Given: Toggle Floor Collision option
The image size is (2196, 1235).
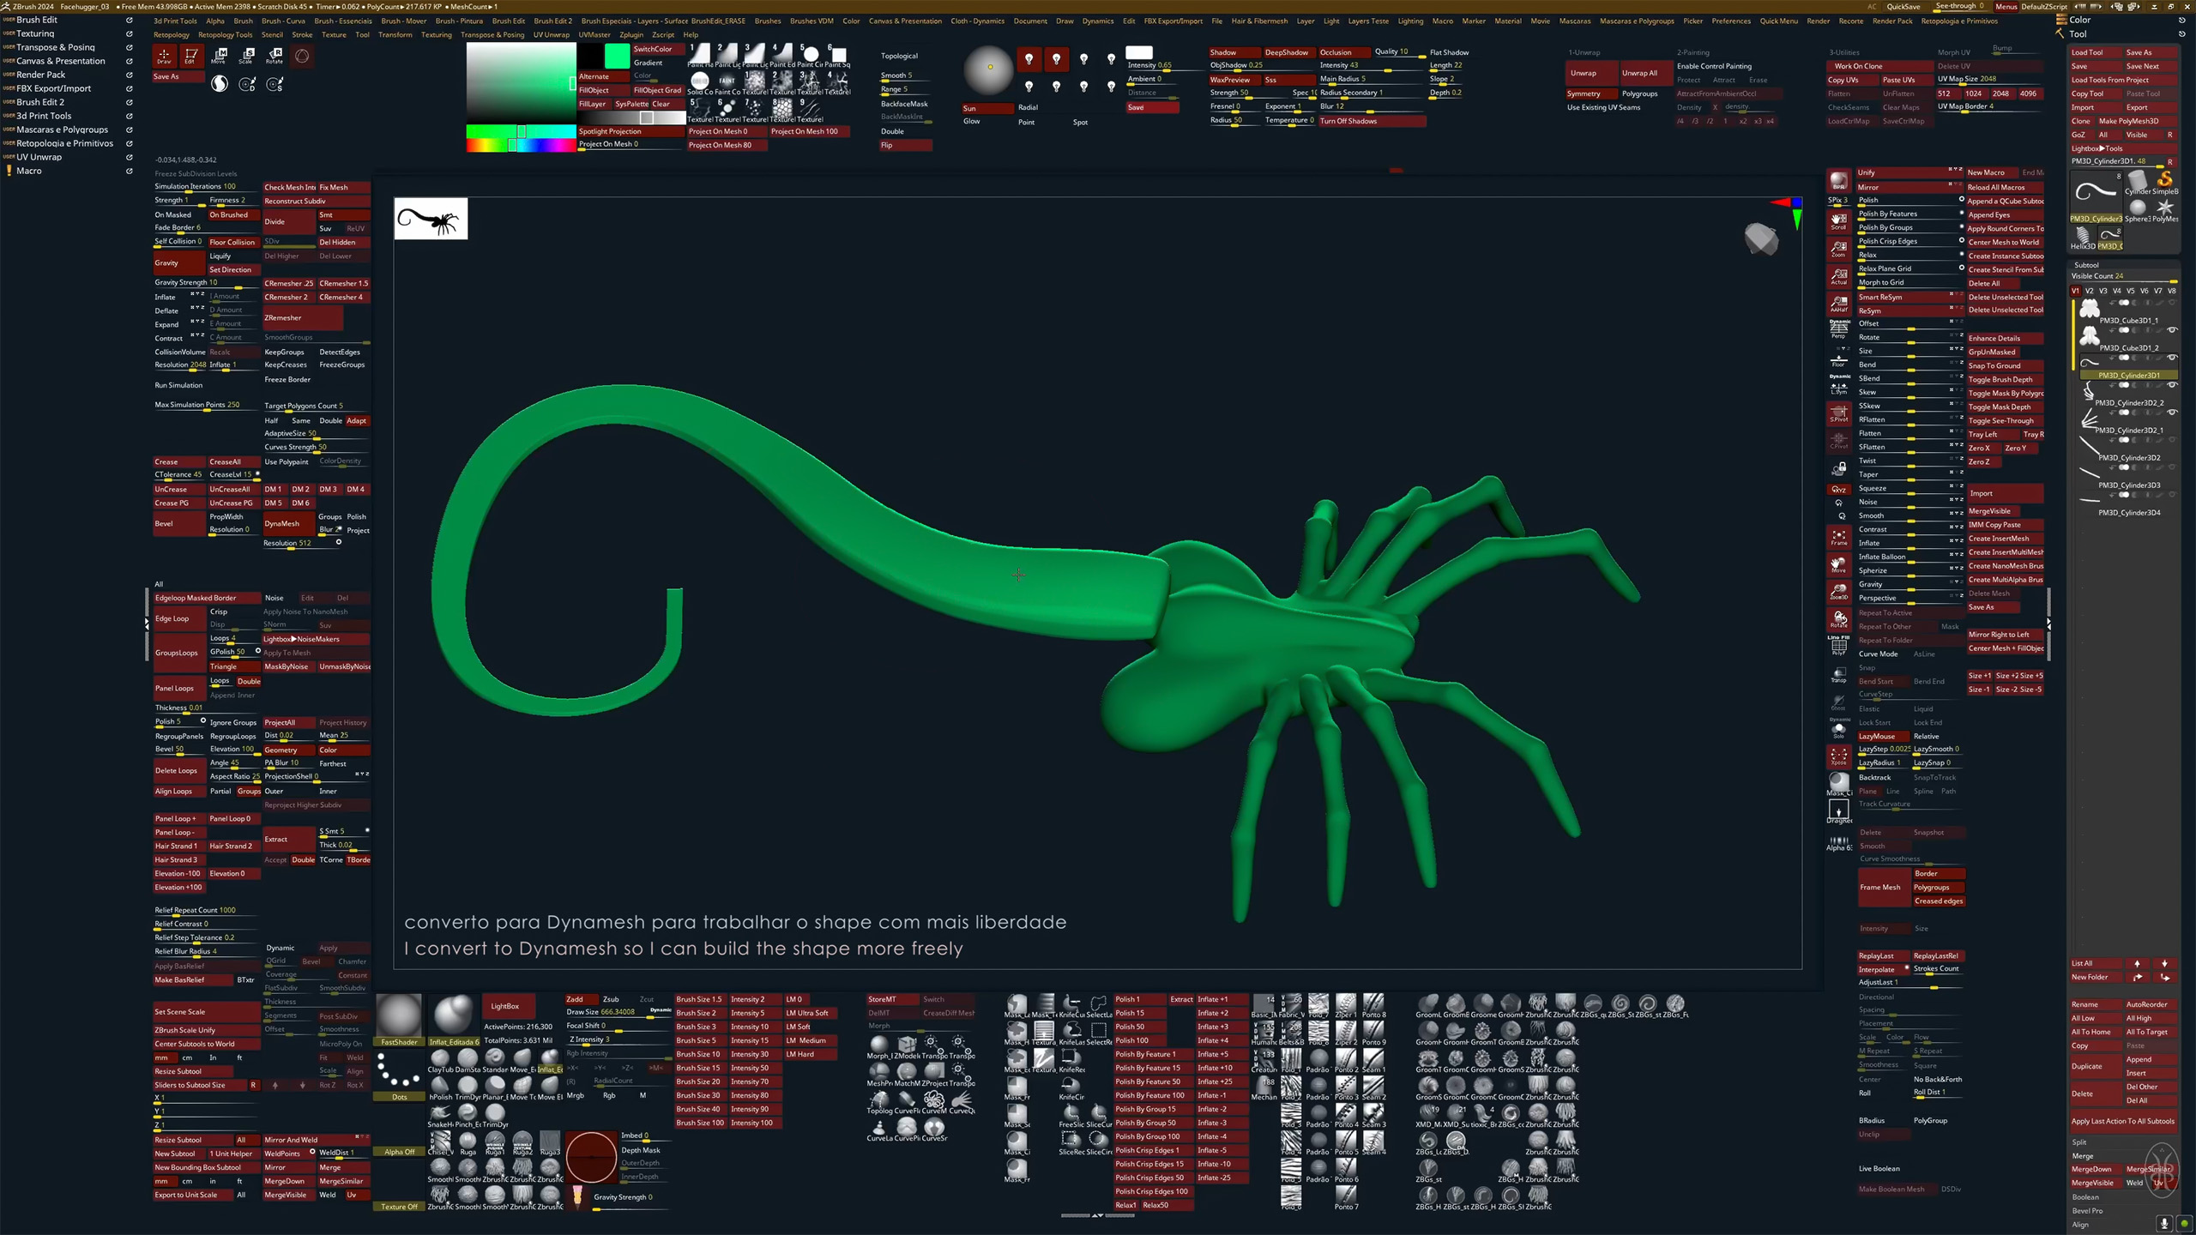Looking at the screenshot, I should click(x=233, y=242).
